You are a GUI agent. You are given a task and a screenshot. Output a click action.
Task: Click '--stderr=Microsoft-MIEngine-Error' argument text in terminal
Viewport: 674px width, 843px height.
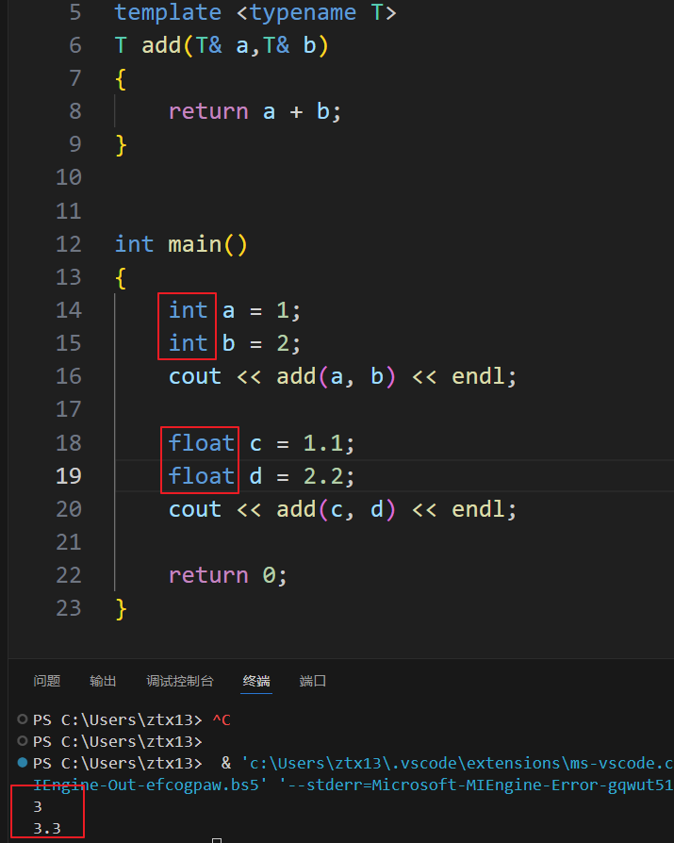pos(446,785)
